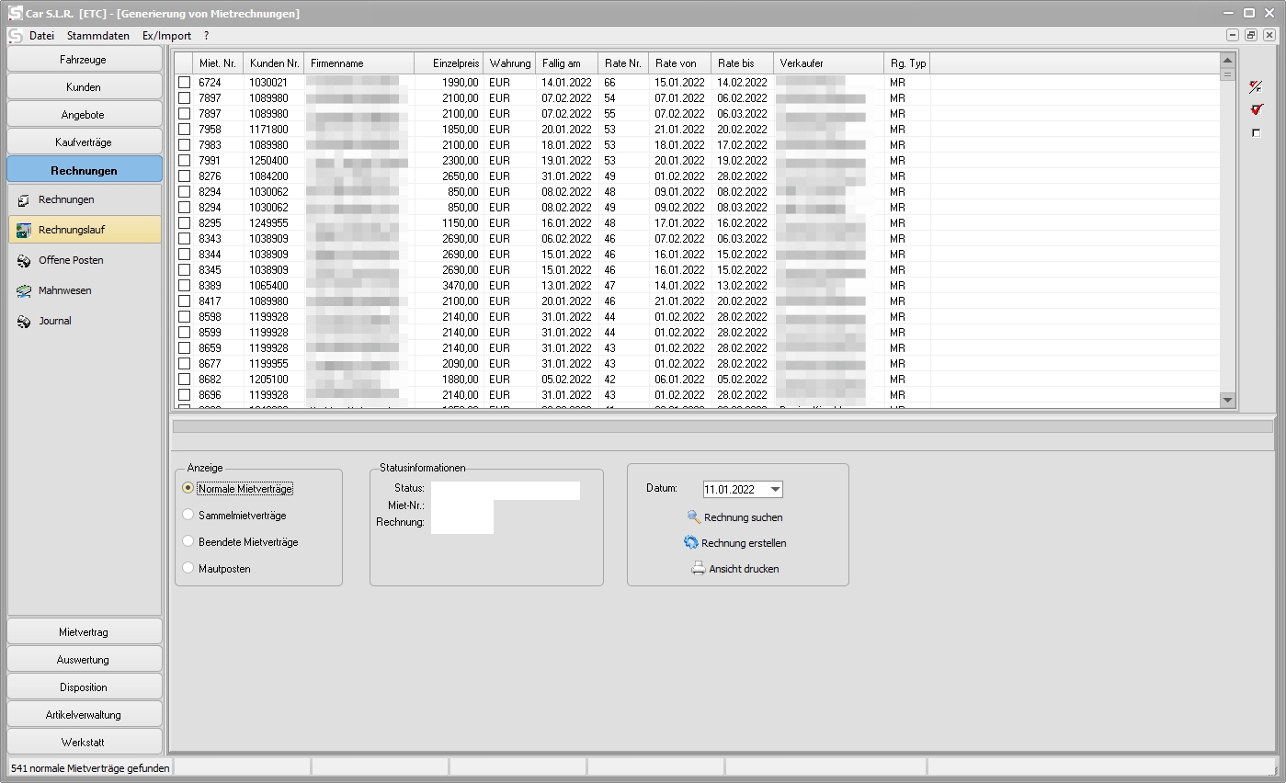The width and height of the screenshot is (1286, 783).
Task: Open the Ex/Import menu
Action: [x=166, y=36]
